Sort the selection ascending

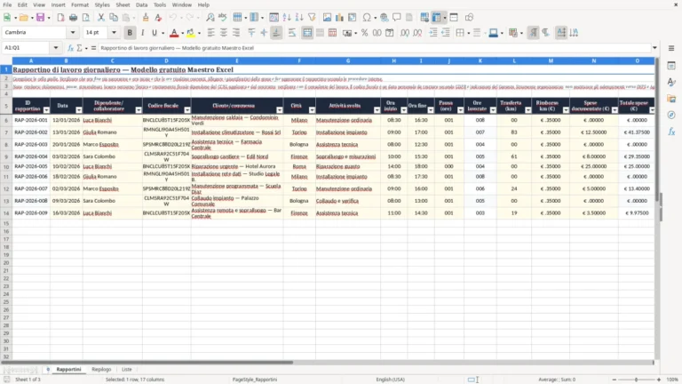pyautogui.click(x=287, y=18)
